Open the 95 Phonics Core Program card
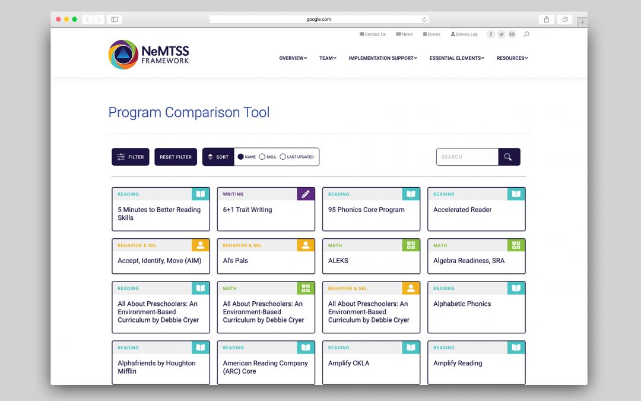The image size is (641, 401). click(371, 209)
